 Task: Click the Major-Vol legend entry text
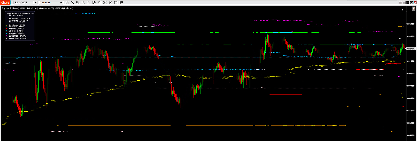17,28
